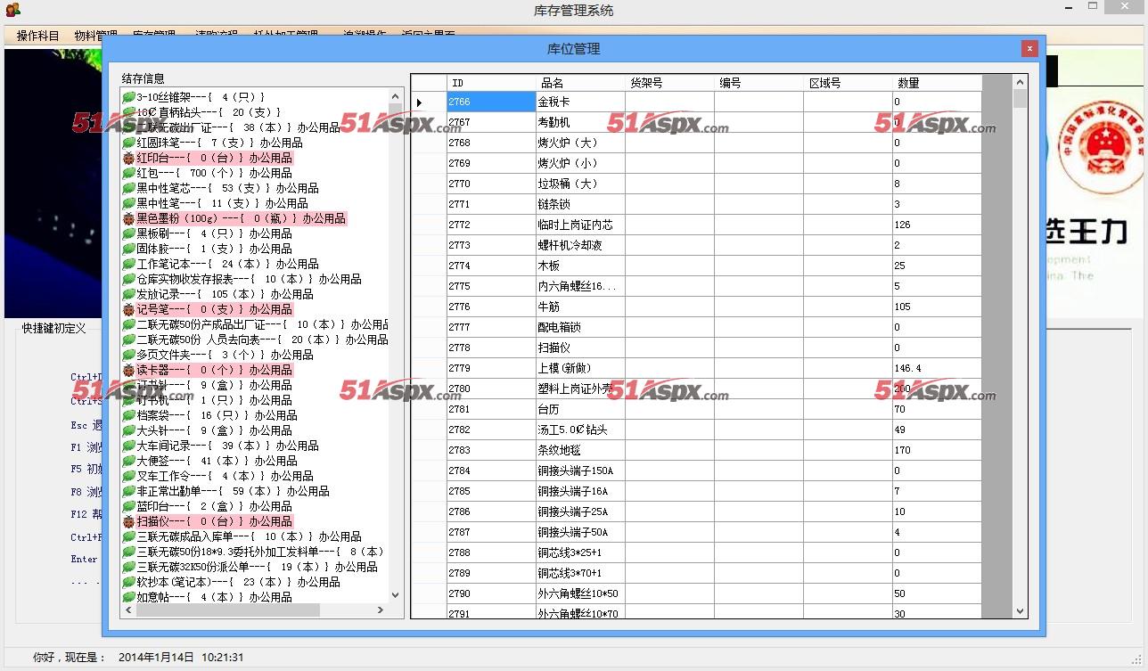Viewport: 1148px width, 671px height.
Task: Select the row header arrow of row 2766
Action: click(429, 102)
